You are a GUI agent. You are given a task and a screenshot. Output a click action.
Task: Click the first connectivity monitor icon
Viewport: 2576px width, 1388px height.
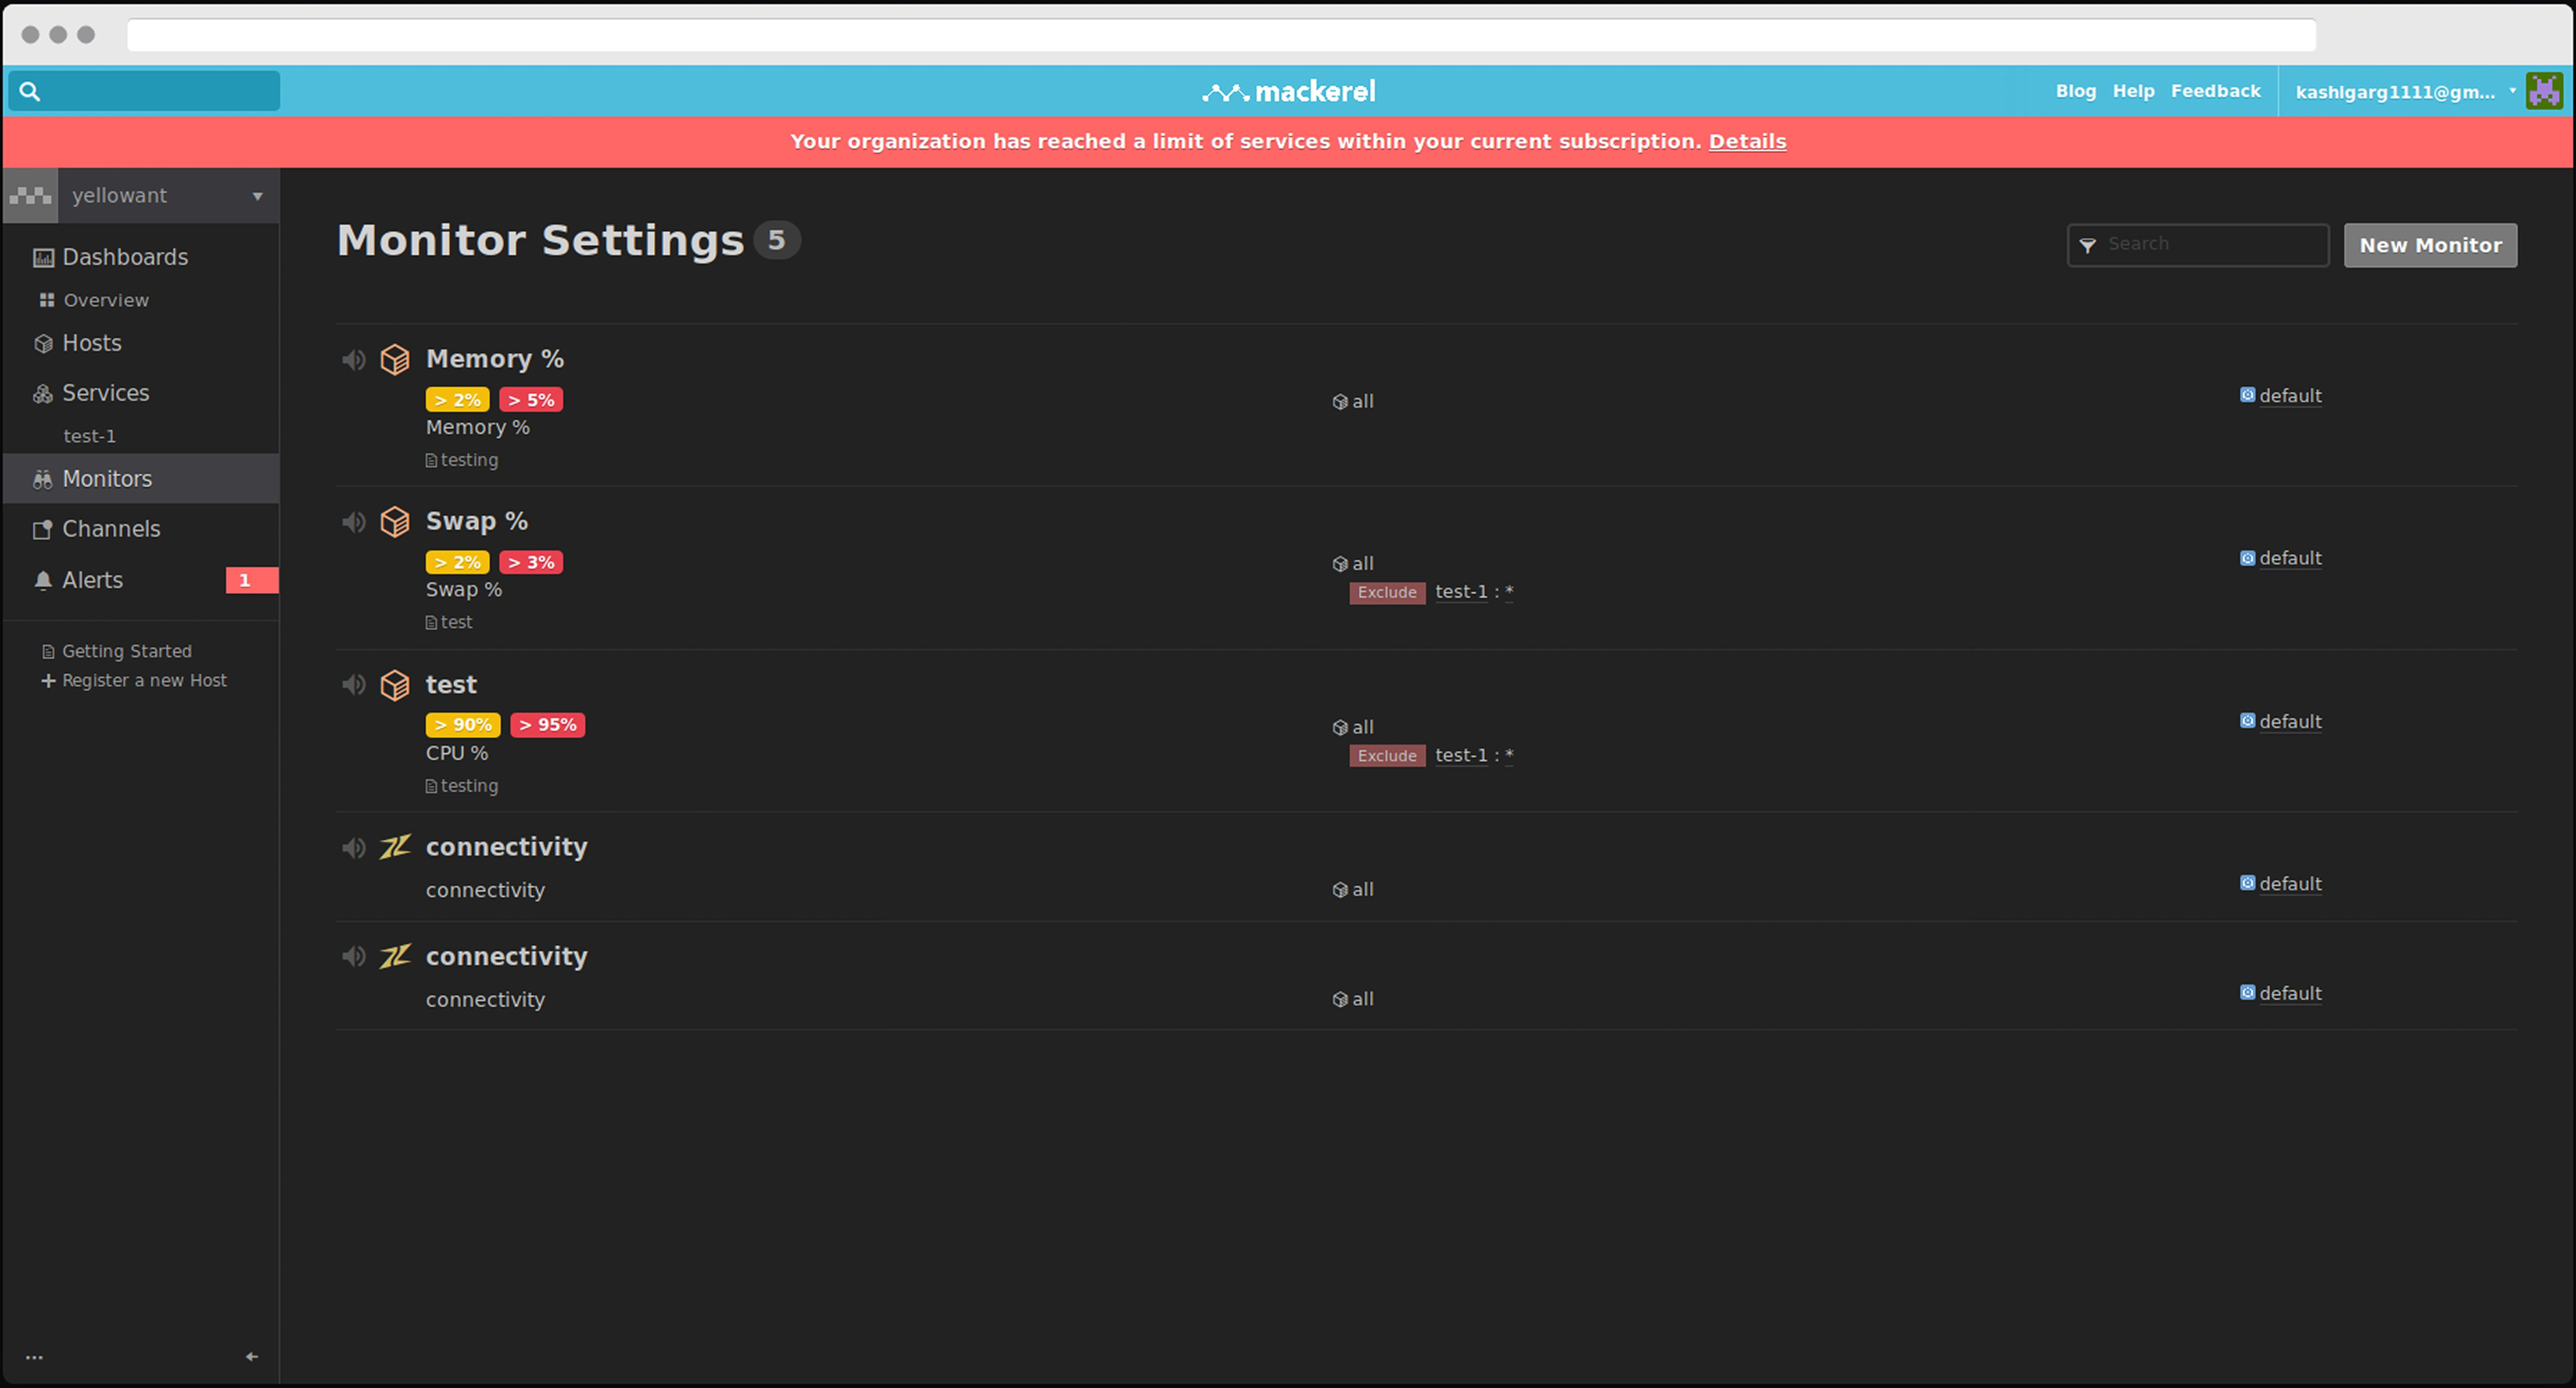pos(395,847)
